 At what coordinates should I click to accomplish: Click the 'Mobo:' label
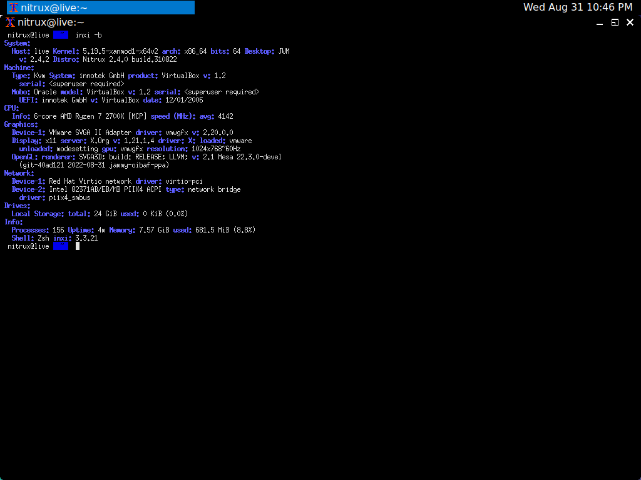pyautogui.click(x=21, y=92)
